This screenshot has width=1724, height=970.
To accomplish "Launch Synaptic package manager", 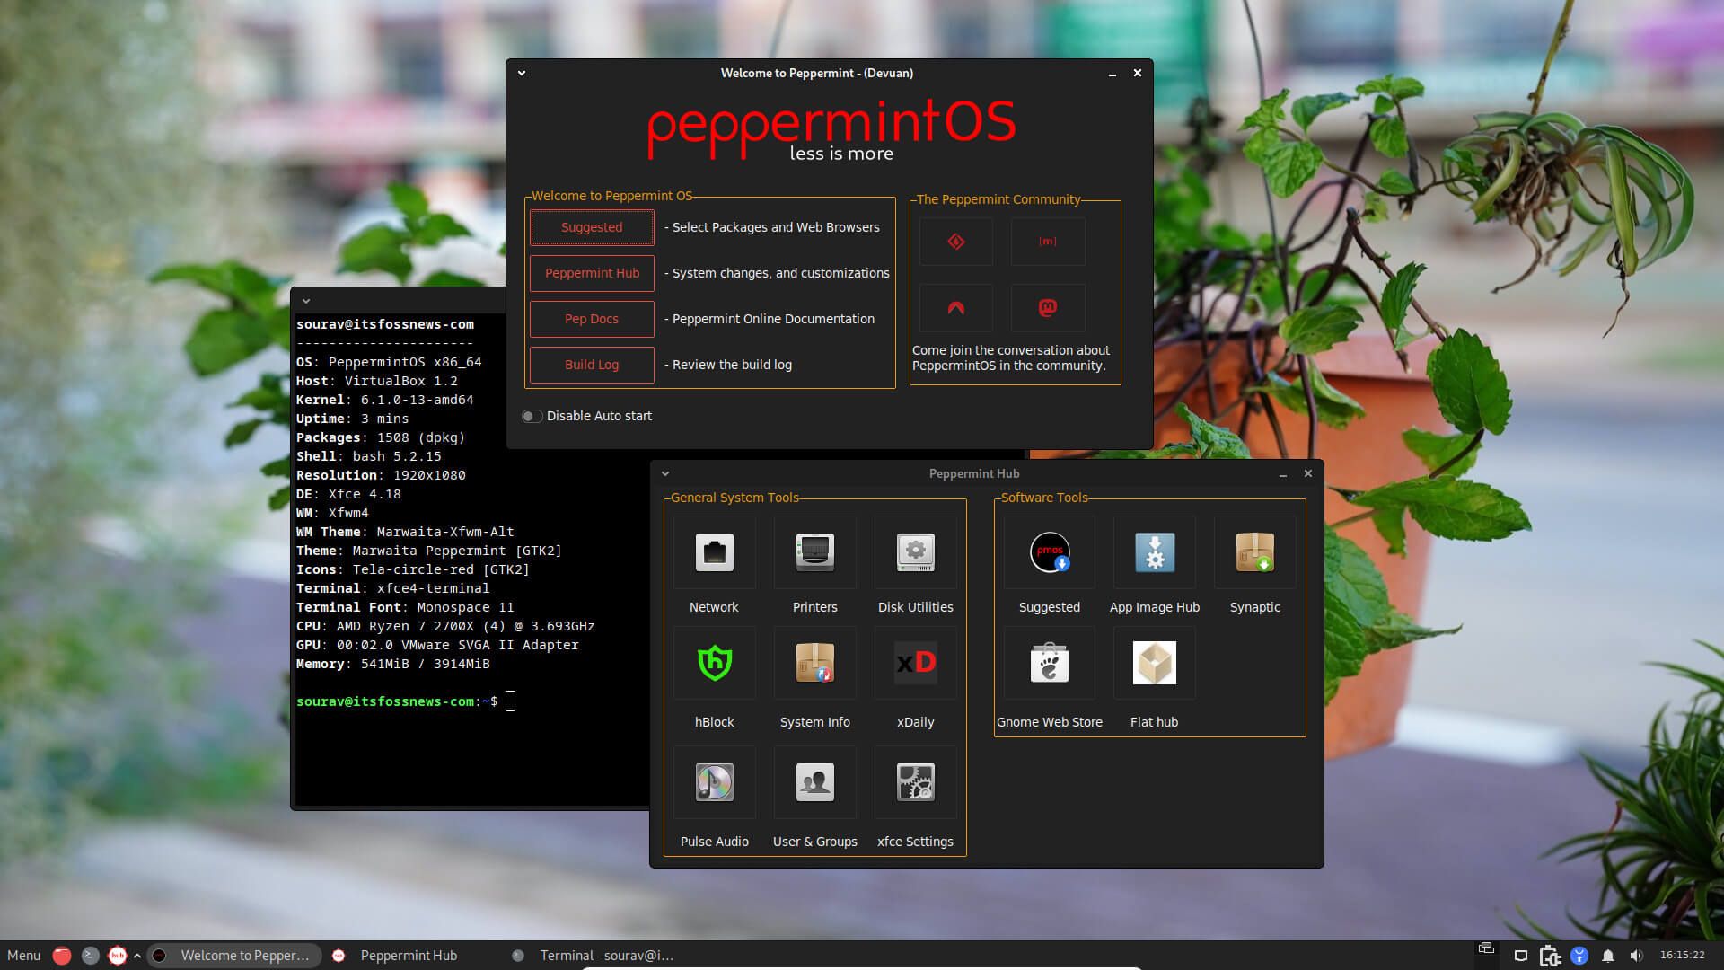I will pyautogui.click(x=1254, y=552).
